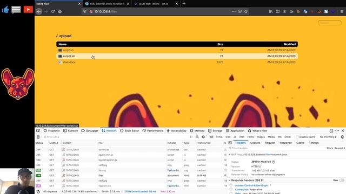Open the Storage devtools tab
The width and height of the screenshot is (346, 194).
215,130
